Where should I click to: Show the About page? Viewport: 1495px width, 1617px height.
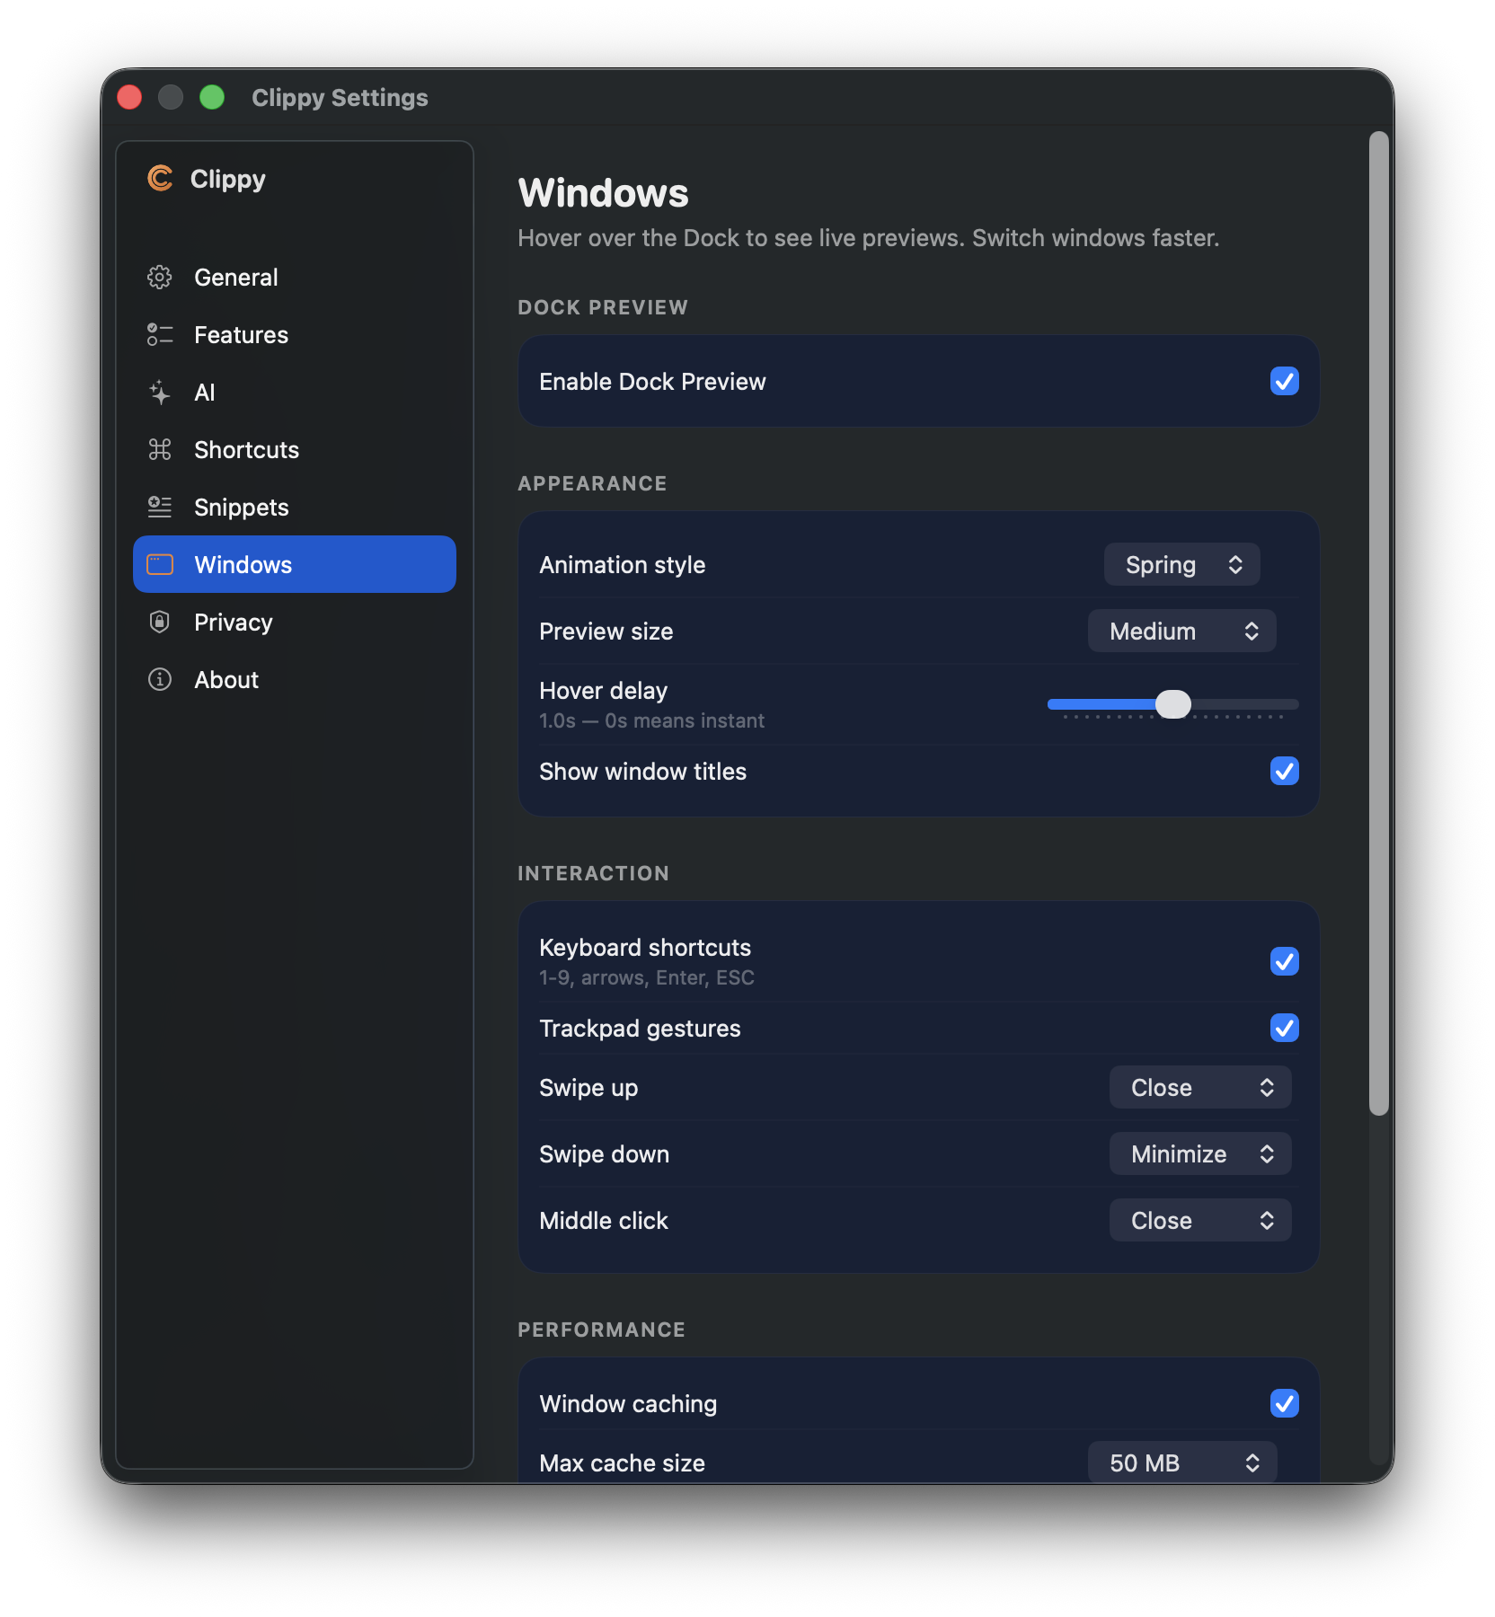coord(295,680)
